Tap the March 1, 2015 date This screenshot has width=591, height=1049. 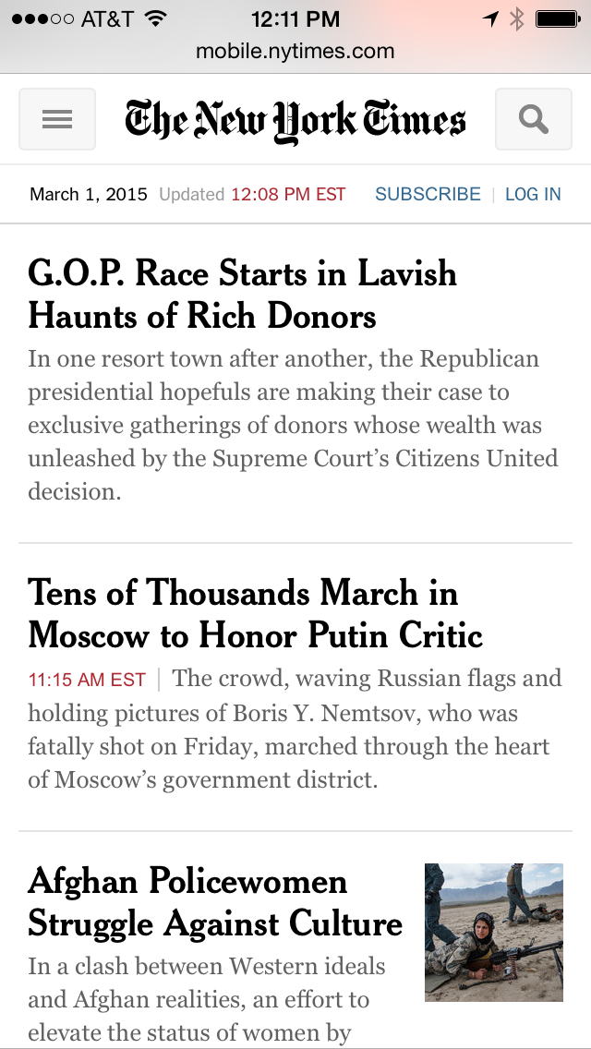pos(89,194)
